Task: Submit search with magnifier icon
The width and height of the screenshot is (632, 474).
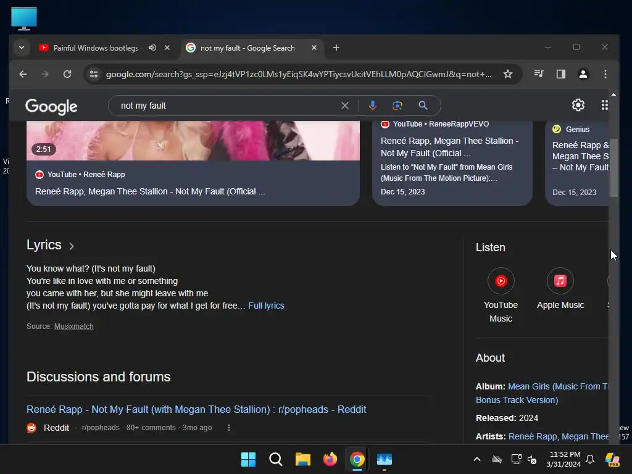Action: [423, 106]
